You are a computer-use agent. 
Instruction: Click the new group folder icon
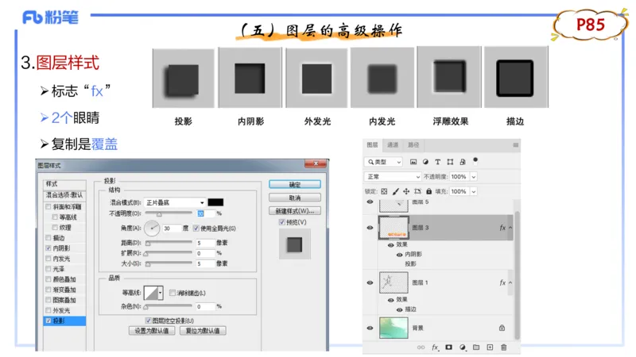point(476,347)
